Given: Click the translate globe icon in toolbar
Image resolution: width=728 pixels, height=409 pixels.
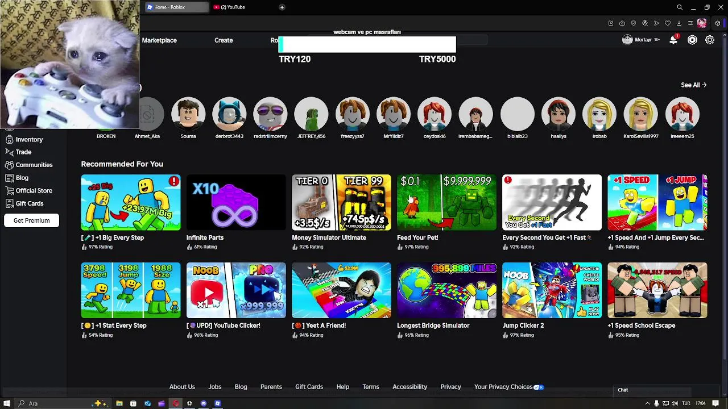Looking at the screenshot, I should [645, 23].
